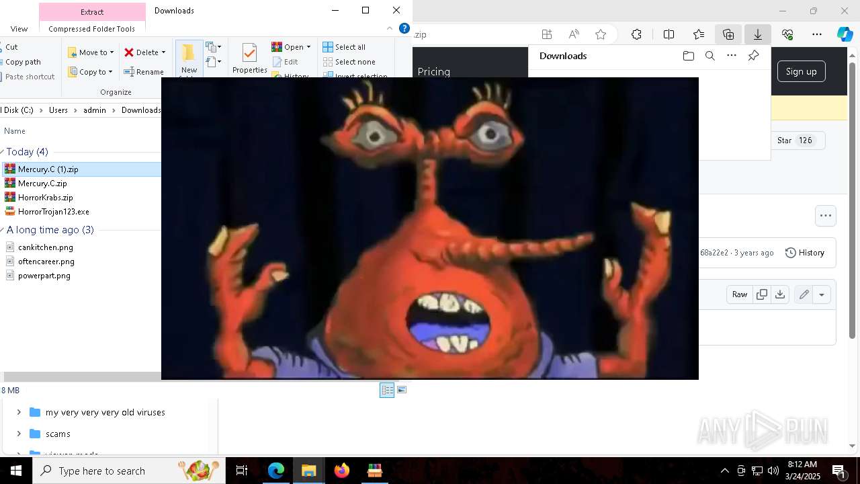Screen dimensions: 860x484
Task: Open the file History link
Action: click(x=805, y=253)
